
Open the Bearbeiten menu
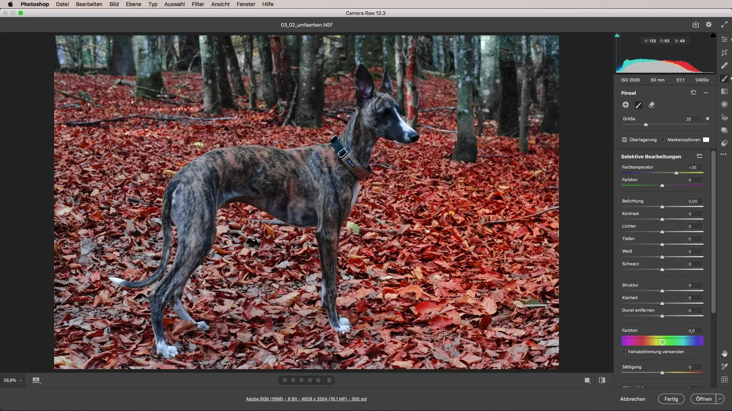click(89, 4)
